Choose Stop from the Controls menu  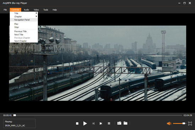point(24,27)
